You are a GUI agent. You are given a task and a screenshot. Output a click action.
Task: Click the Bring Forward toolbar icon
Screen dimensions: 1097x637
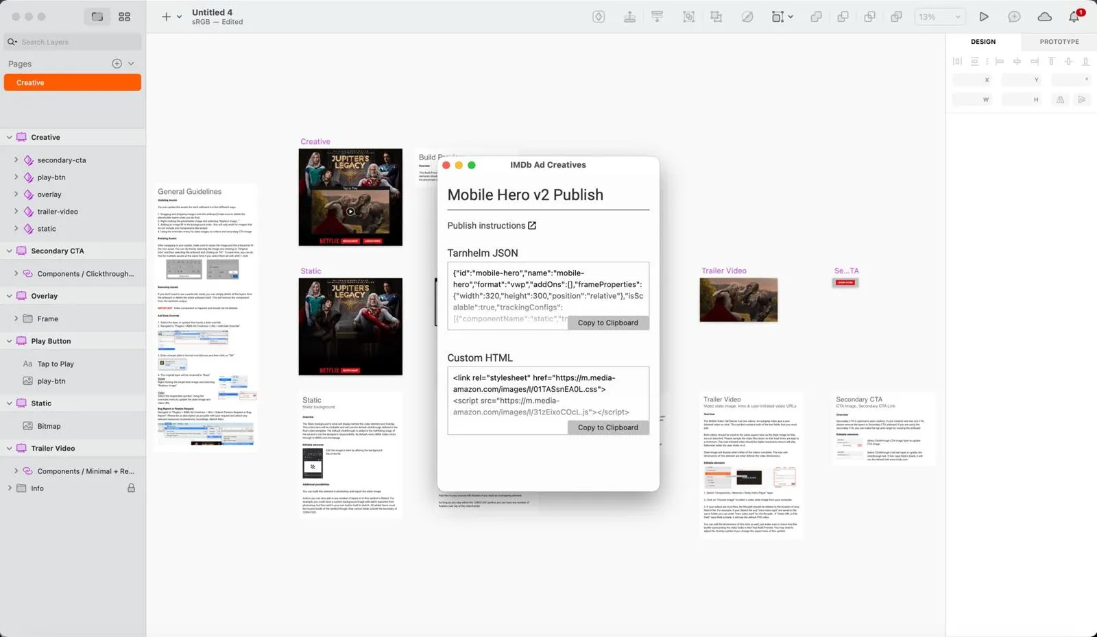click(629, 16)
